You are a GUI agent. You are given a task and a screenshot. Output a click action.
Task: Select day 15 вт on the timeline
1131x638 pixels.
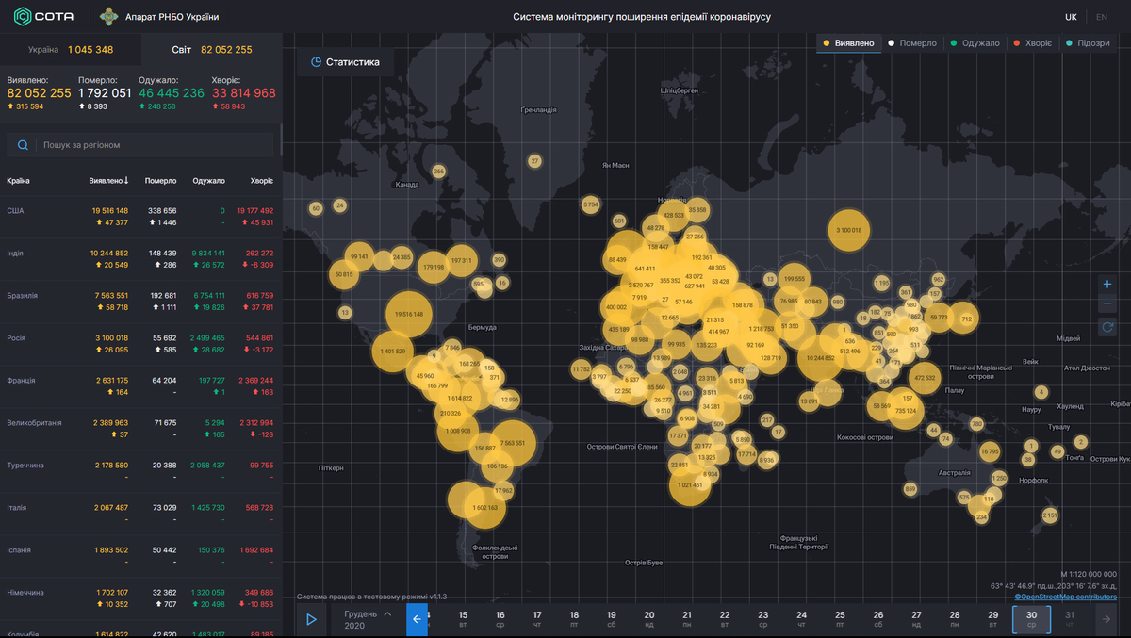pos(463,619)
